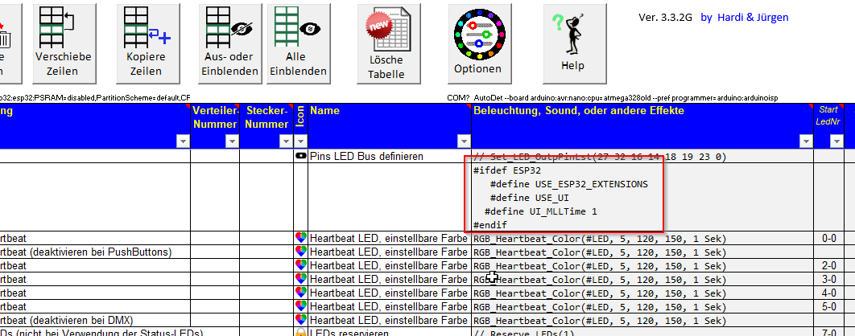Click the LEDs reservieren lock icon
The width and height of the screenshot is (855, 336).
click(301, 333)
